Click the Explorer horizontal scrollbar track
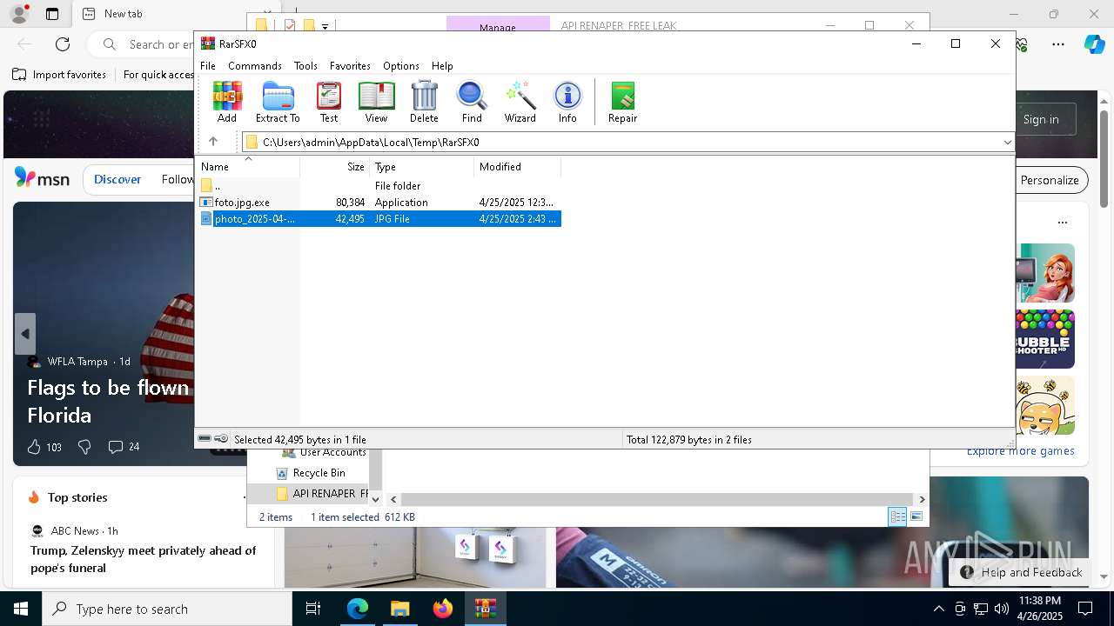 tap(657, 499)
